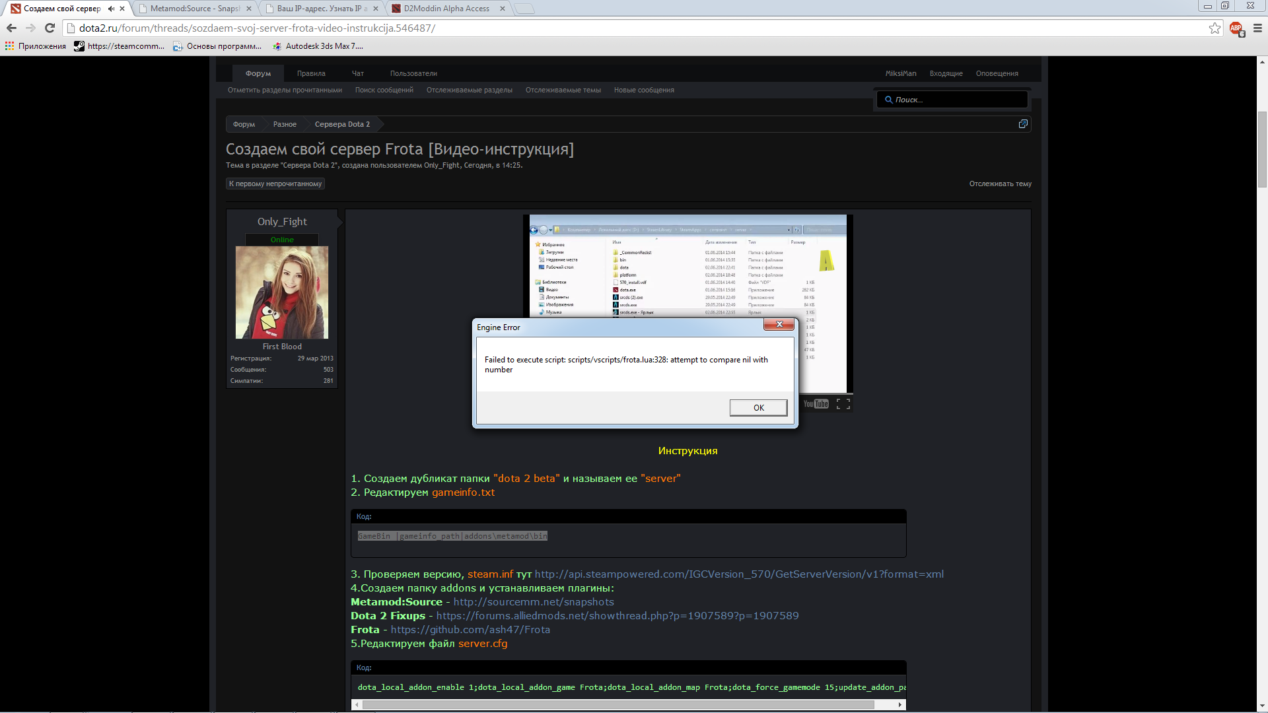Viewport: 1268px width, 713px height.
Task: Open Отслеживаемые разделы link
Action: pos(469,90)
